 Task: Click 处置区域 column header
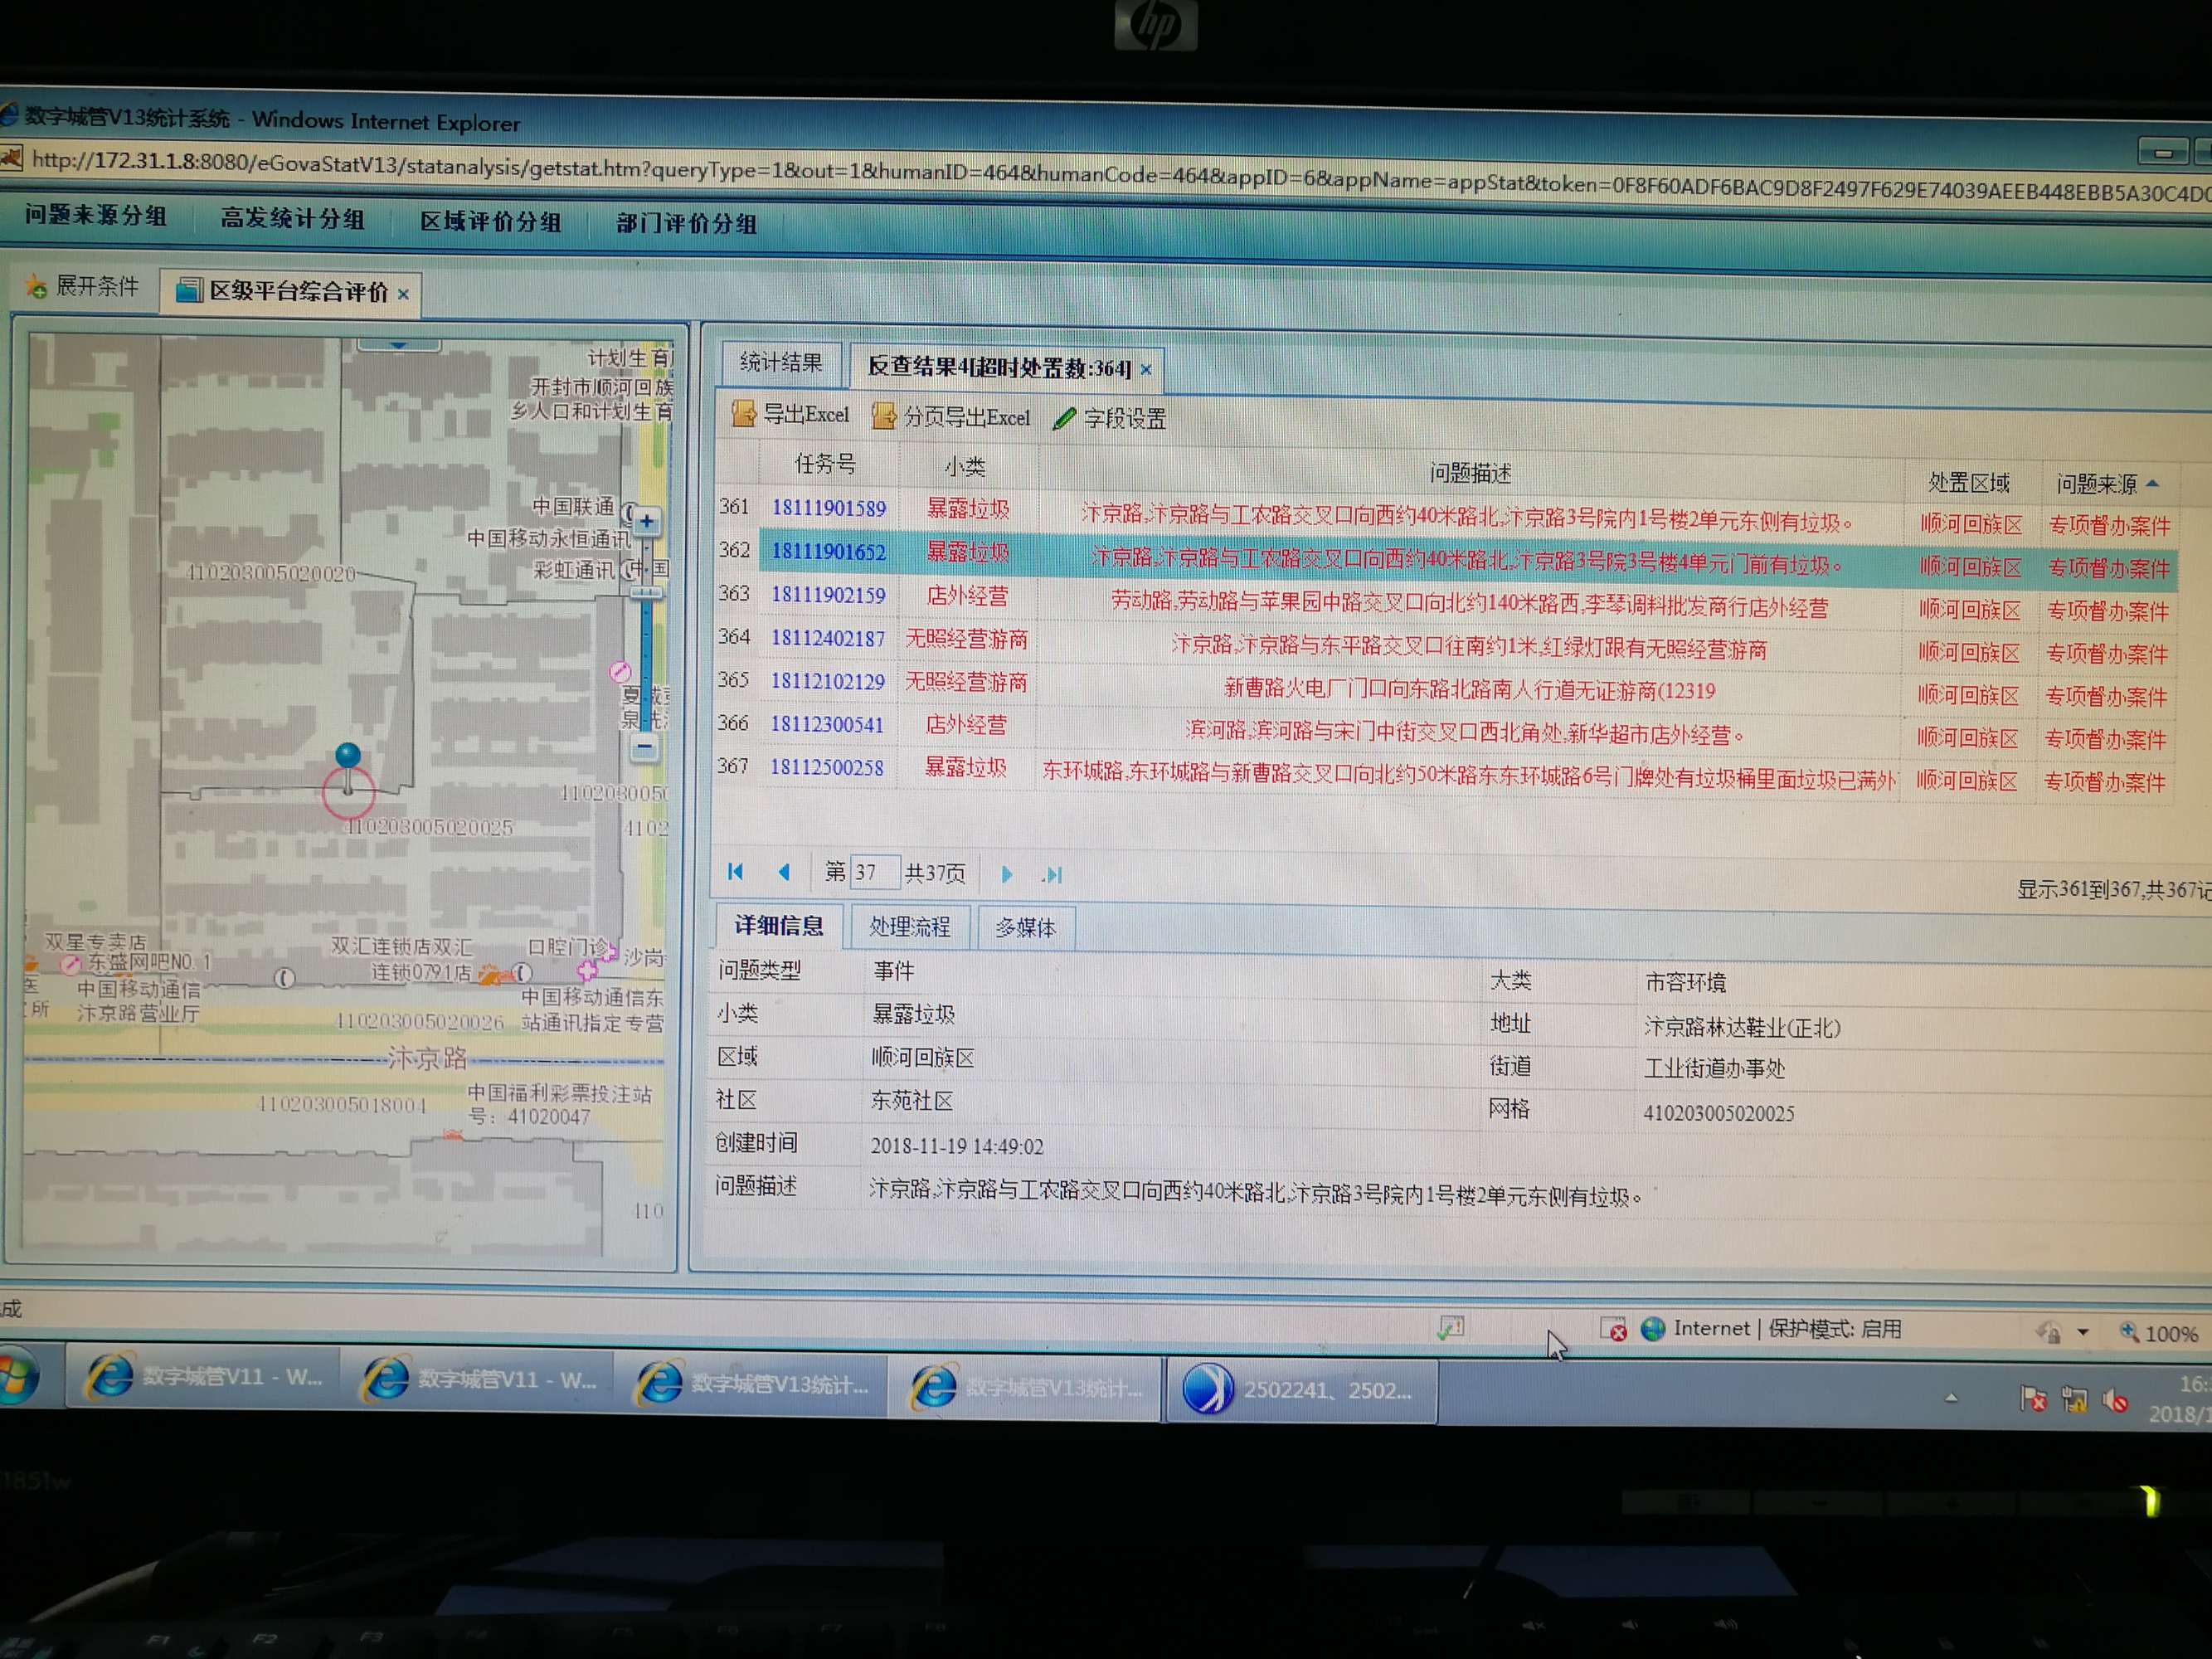click(1969, 483)
